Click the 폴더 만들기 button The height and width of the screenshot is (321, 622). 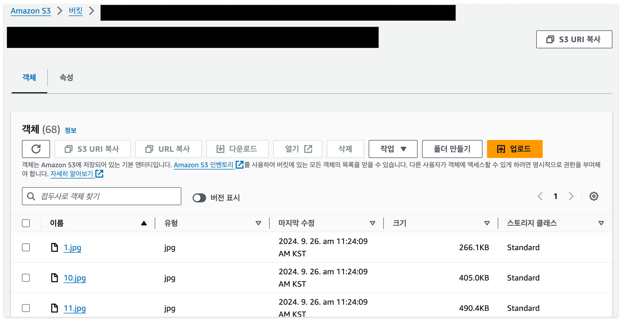(452, 149)
